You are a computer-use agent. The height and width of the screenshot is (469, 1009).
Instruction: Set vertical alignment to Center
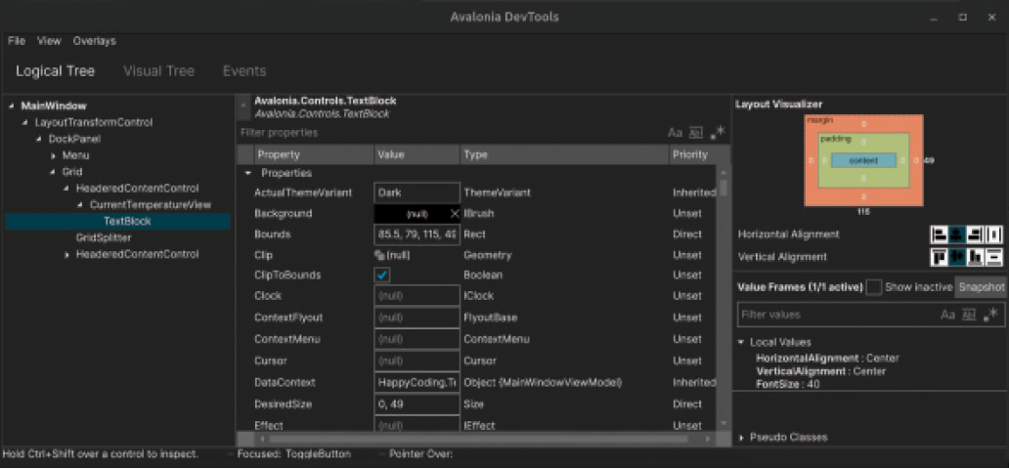(x=957, y=257)
